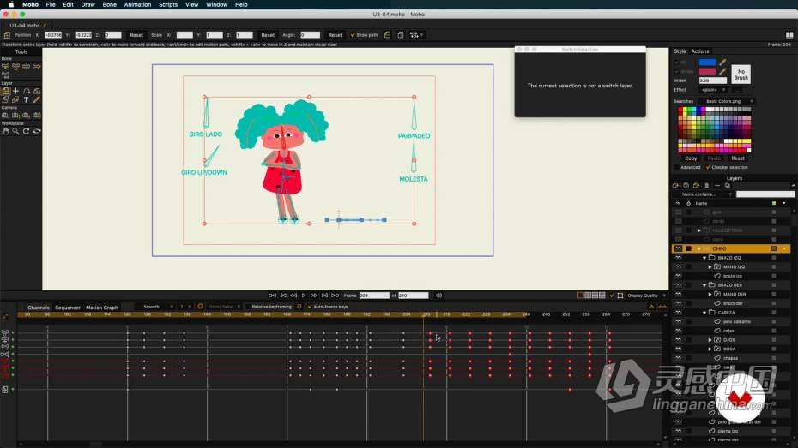Select the Transform Bone tool
This screenshot has width=798, height=448.
(15, 67)
